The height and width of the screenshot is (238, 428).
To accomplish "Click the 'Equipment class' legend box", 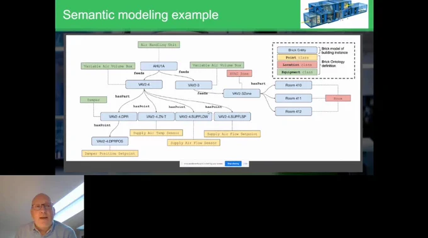I will click(x=297, y=72).
